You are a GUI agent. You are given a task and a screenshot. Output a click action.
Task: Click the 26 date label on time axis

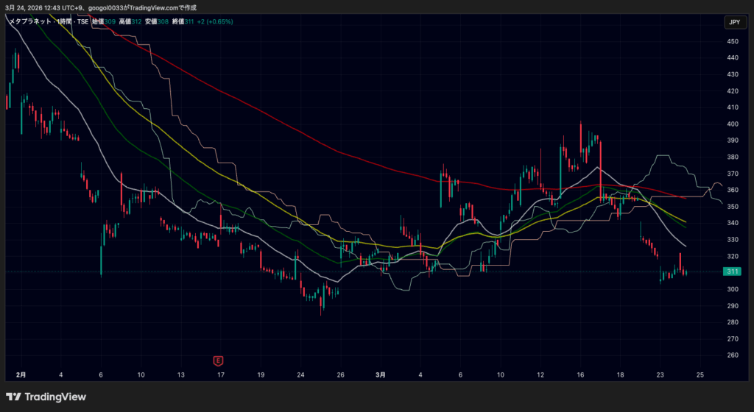click(340, 375)
